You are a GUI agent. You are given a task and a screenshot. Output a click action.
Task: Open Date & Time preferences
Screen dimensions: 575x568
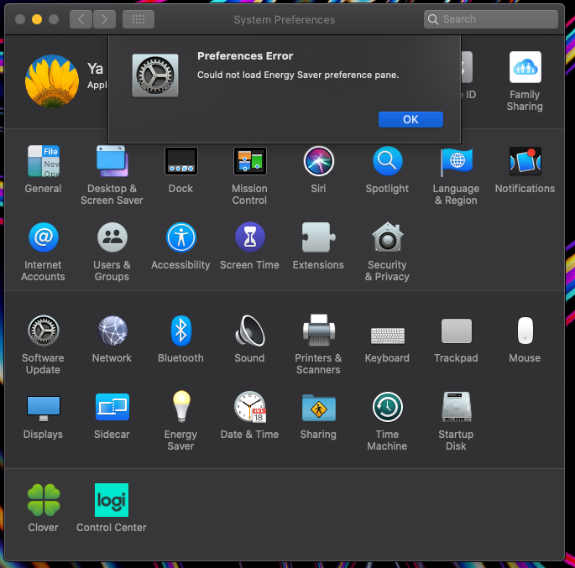[250, 406]
